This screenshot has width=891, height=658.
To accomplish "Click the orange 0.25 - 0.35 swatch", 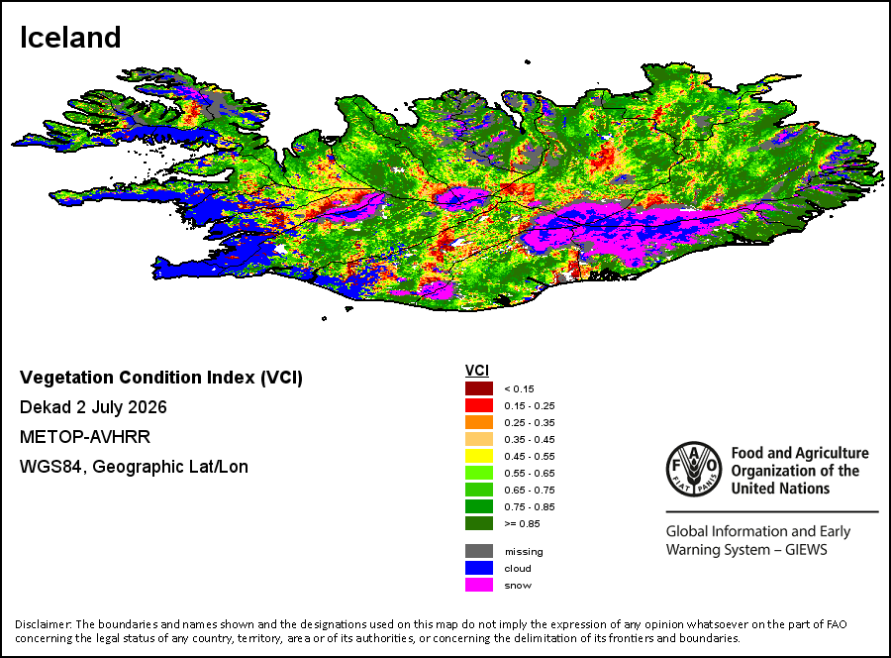I will [479, 422].
